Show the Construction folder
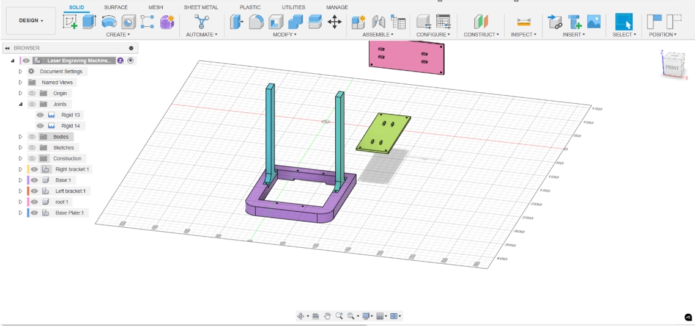This screenshot has height=326, width=695. [x=32, y=158]
